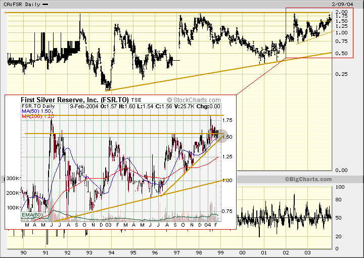Click the "H:1.60" high value

point(127,106)
